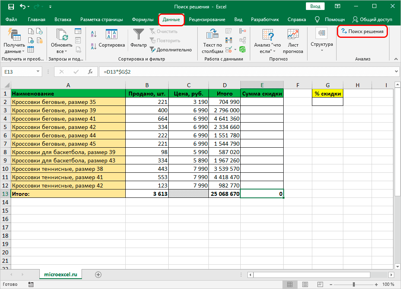
Task: Open the Name Box dropdown arrow
Action: point(38,72)
